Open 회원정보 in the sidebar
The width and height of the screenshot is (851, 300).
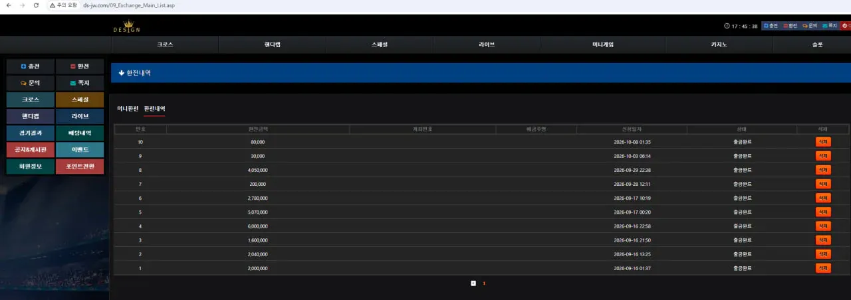[x=31, y=167]
